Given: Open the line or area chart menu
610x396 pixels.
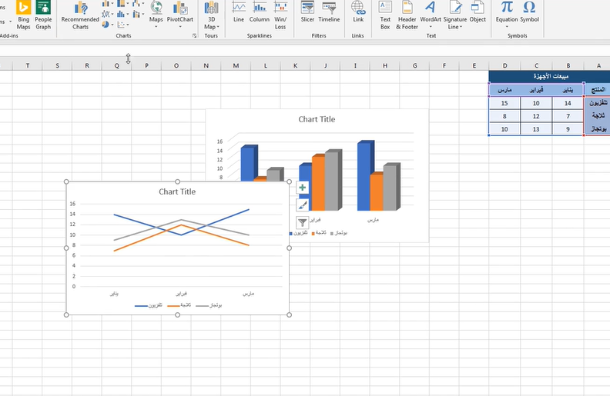Looking at the screenshot, I should pos(107,15).
